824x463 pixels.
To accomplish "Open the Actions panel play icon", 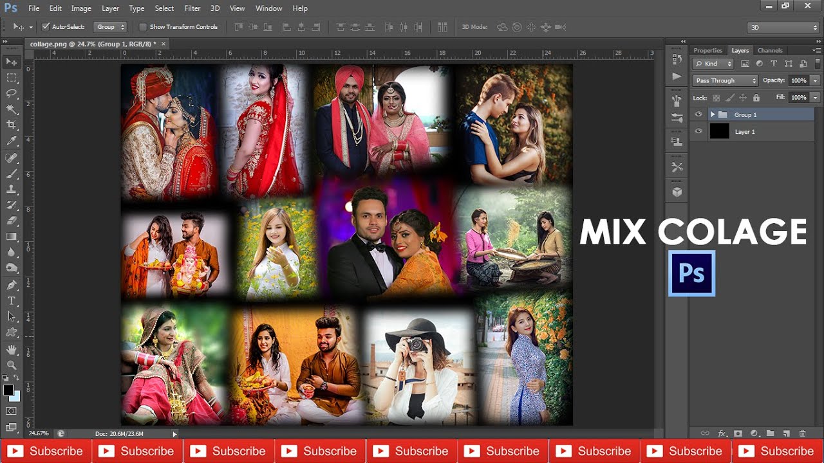I will tap(677, 76).
